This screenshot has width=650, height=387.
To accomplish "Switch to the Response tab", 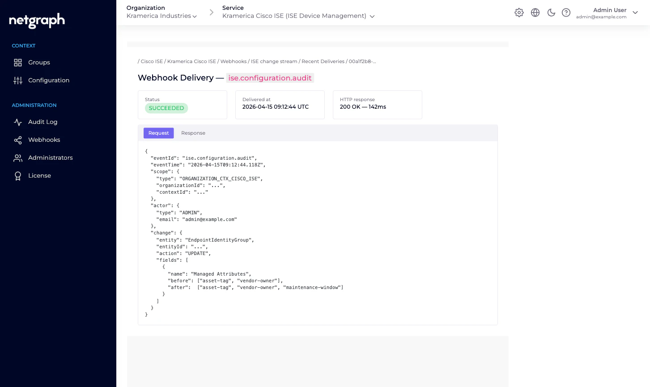I will [193, 133].
